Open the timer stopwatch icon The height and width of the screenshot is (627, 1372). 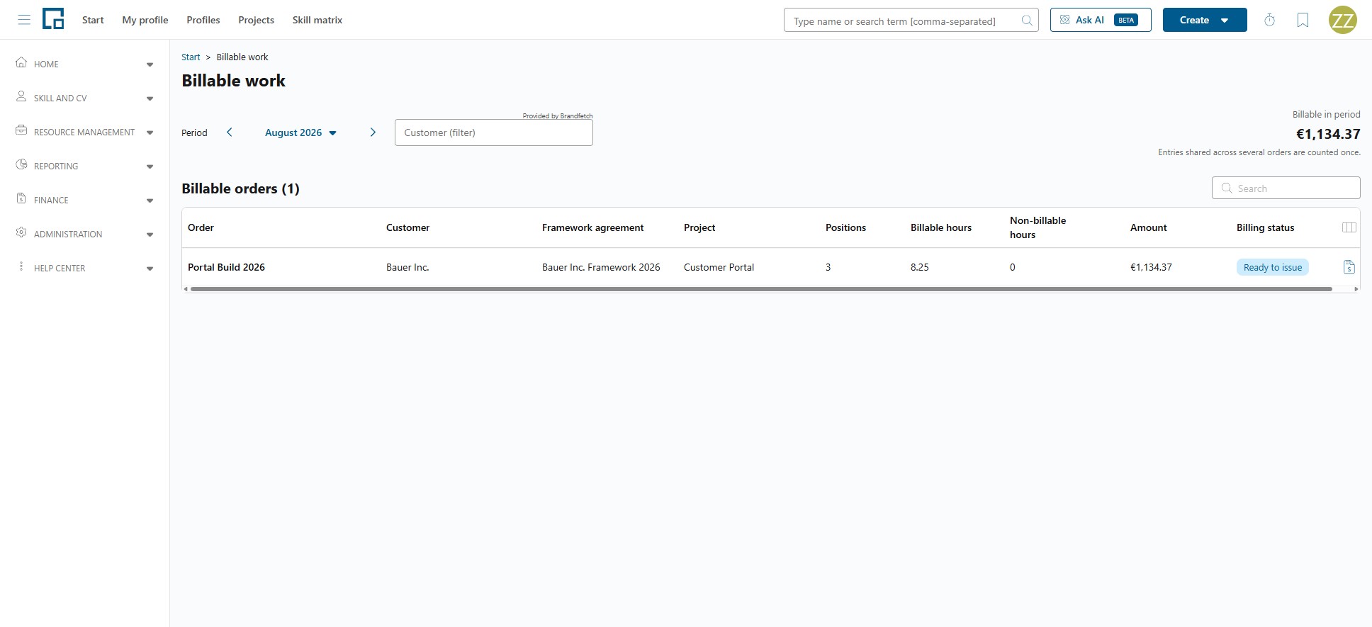point(1269,20)
